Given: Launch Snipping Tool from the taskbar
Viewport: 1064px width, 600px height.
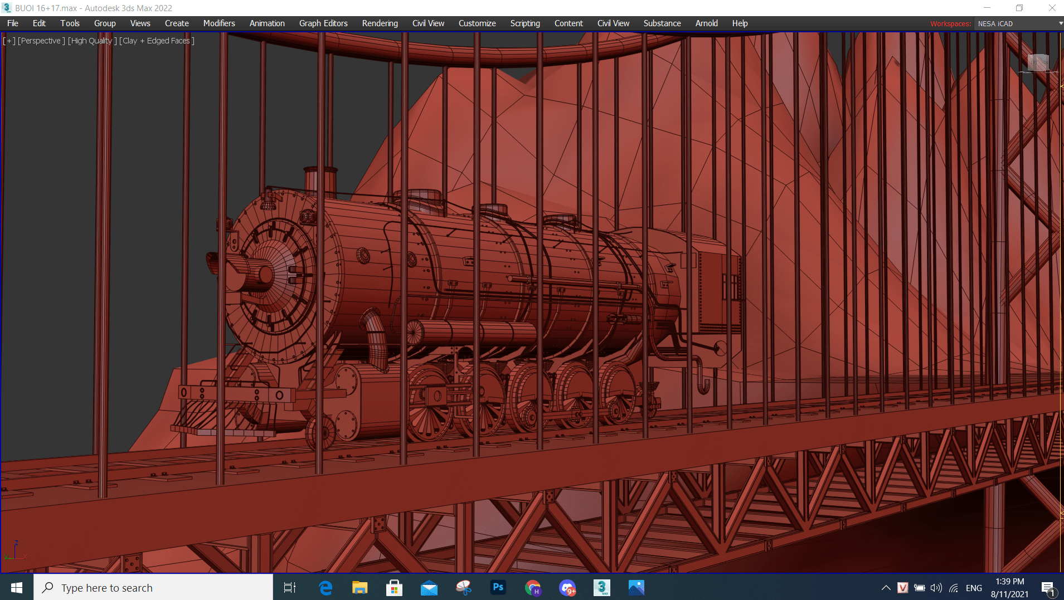Looking at the screenshot, I should coord(463,588).
